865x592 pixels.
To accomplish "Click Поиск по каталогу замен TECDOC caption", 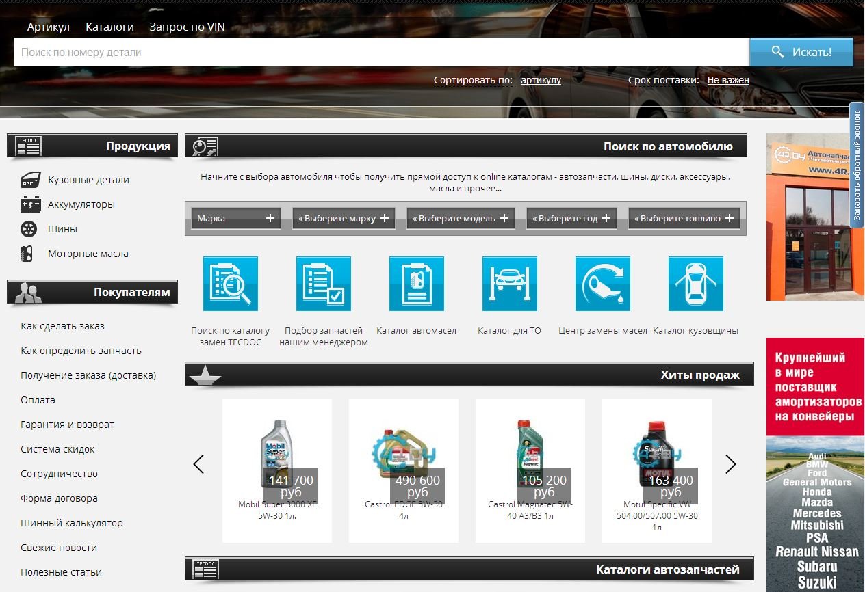I will 231,336.
